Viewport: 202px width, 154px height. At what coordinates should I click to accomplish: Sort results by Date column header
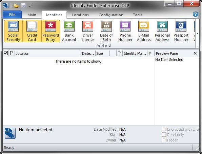coord(88,53)
